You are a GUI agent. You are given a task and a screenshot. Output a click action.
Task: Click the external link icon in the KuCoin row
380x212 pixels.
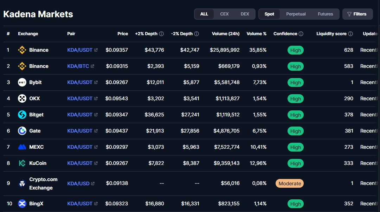click(x=96, y=163)
